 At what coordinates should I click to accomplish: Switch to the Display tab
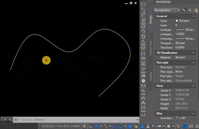(x=150, y=76)
